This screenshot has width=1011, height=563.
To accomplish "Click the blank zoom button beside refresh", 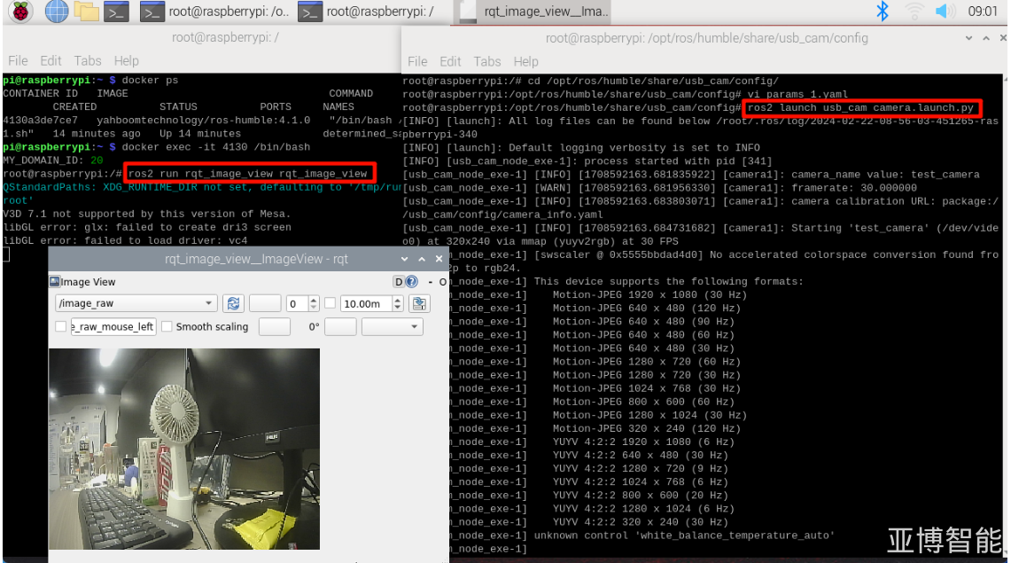I will point(264,304).
